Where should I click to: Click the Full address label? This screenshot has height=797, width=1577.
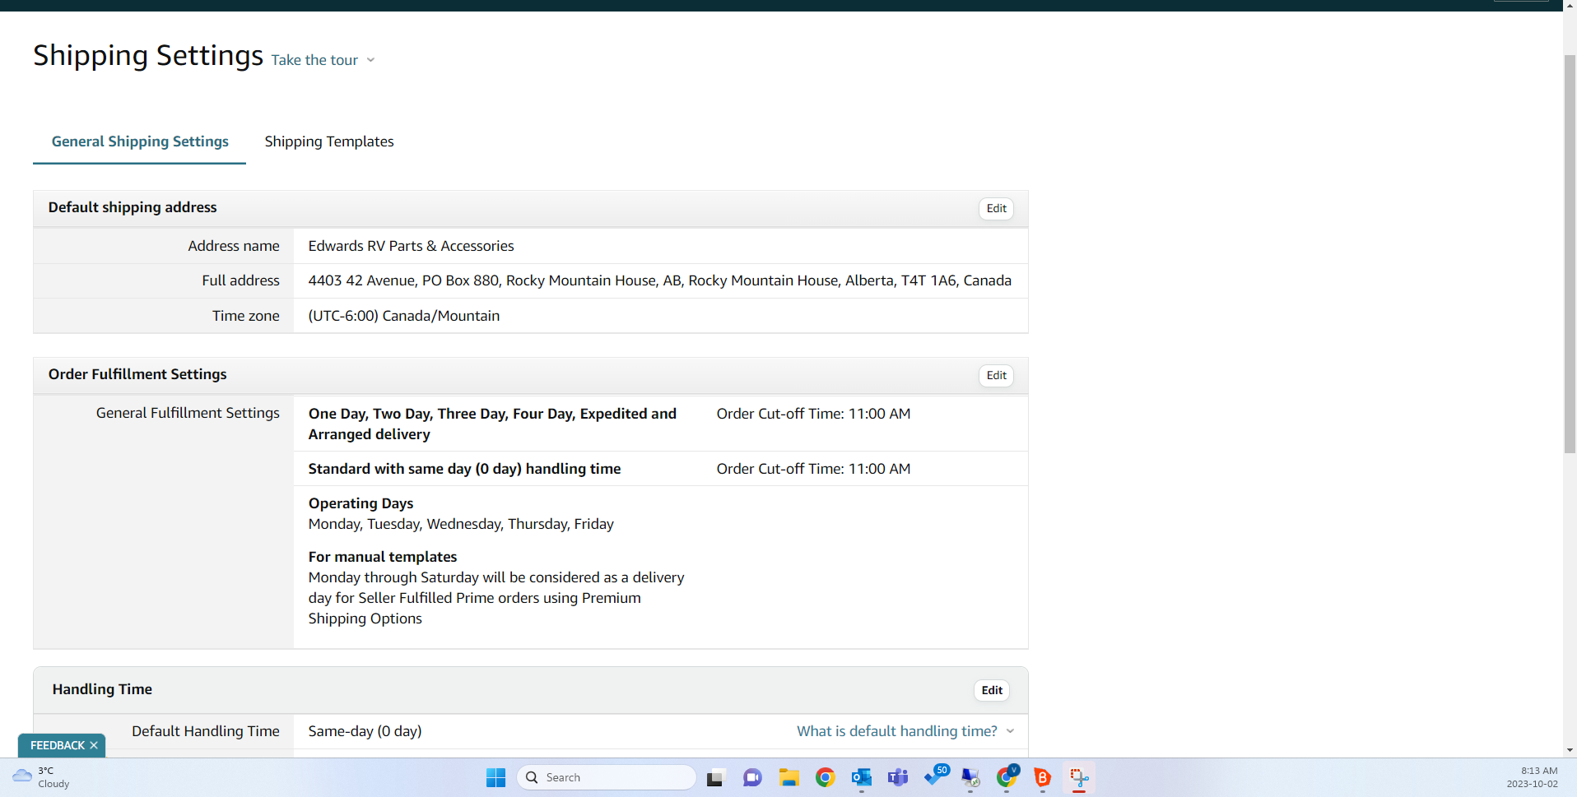pos(240,280)
